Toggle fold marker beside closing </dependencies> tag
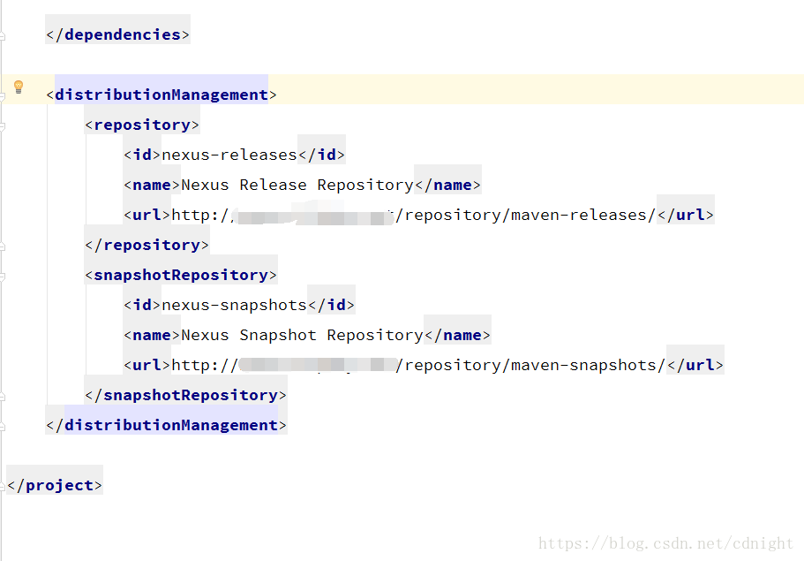The width and height of the screenshot is (804, 561). (x=2, y=36)
